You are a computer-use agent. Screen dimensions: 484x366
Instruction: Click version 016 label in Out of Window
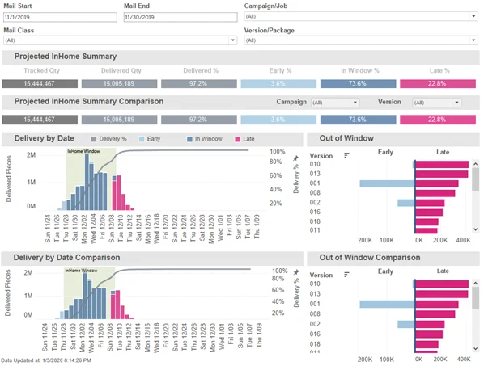tap(315, 212)
